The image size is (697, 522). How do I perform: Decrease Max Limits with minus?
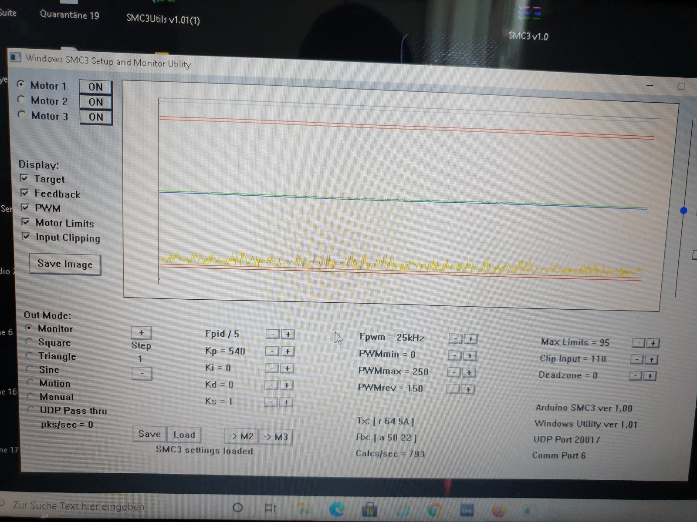tap(638, 343)
